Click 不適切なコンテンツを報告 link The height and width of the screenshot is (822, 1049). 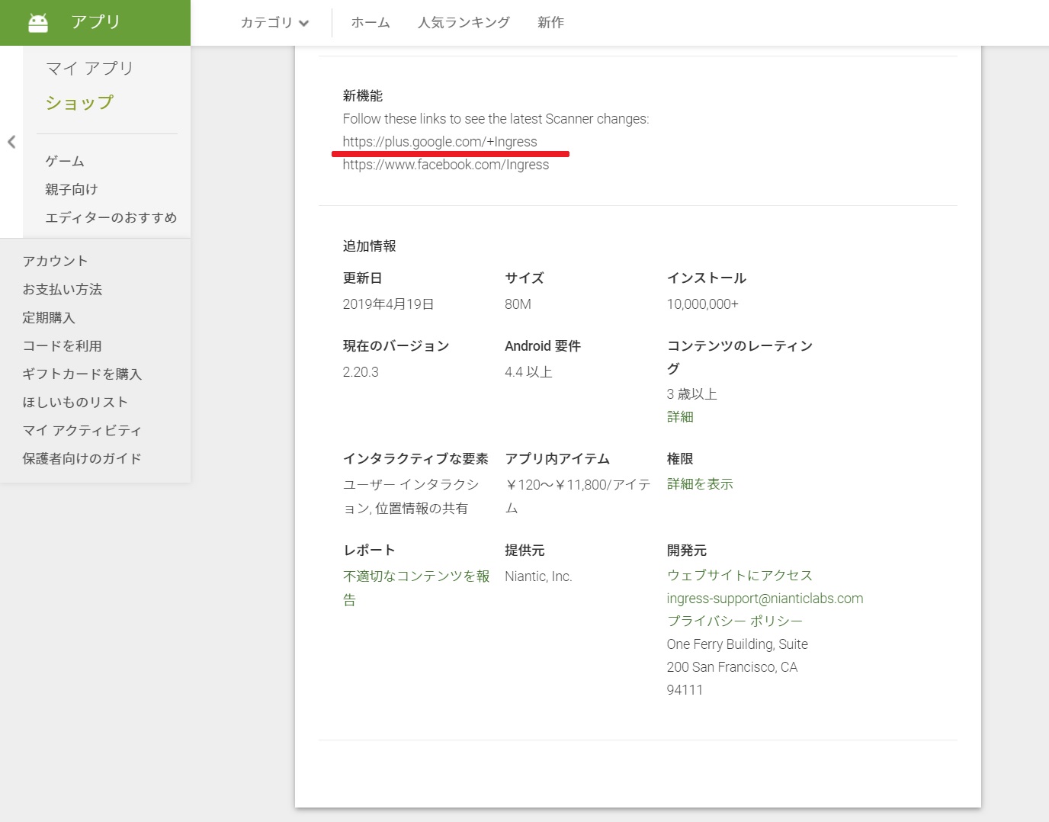point(416,588)
